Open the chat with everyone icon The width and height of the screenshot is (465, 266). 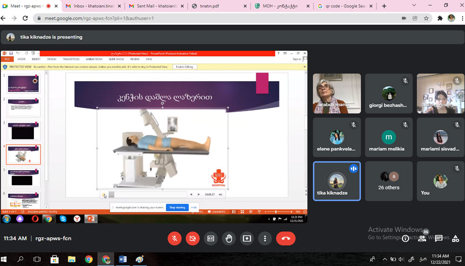point(438,238)
